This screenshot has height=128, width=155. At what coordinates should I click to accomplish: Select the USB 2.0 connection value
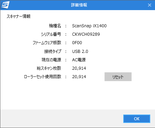(80, 52)
